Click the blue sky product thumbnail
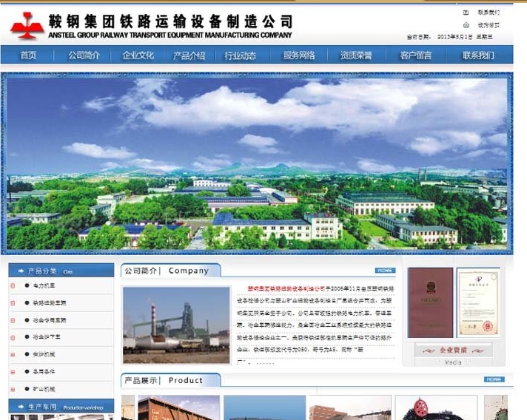Screen dimensions: 527x420 pyautogui.click(x=265, y=407)
